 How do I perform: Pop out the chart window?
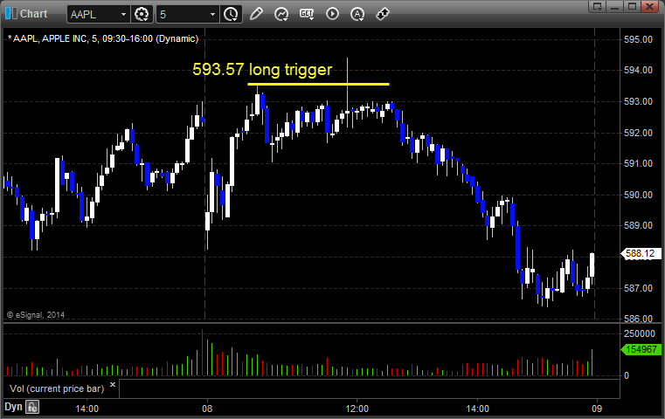tap(597, 6)
